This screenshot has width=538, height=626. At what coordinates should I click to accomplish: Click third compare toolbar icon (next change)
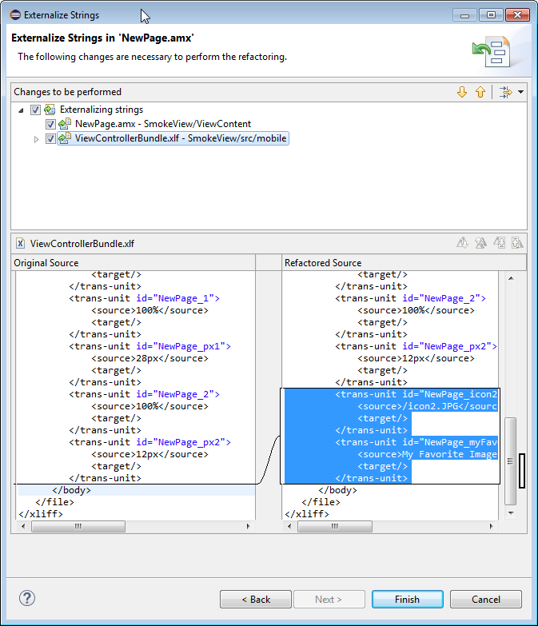tap(499, 242)
